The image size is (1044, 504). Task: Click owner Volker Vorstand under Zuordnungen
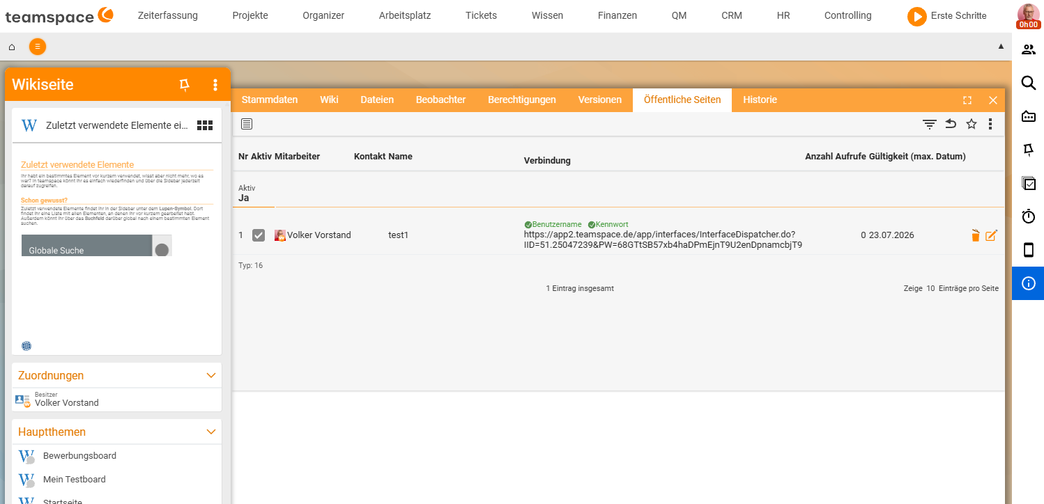click(x=67, y=403)
